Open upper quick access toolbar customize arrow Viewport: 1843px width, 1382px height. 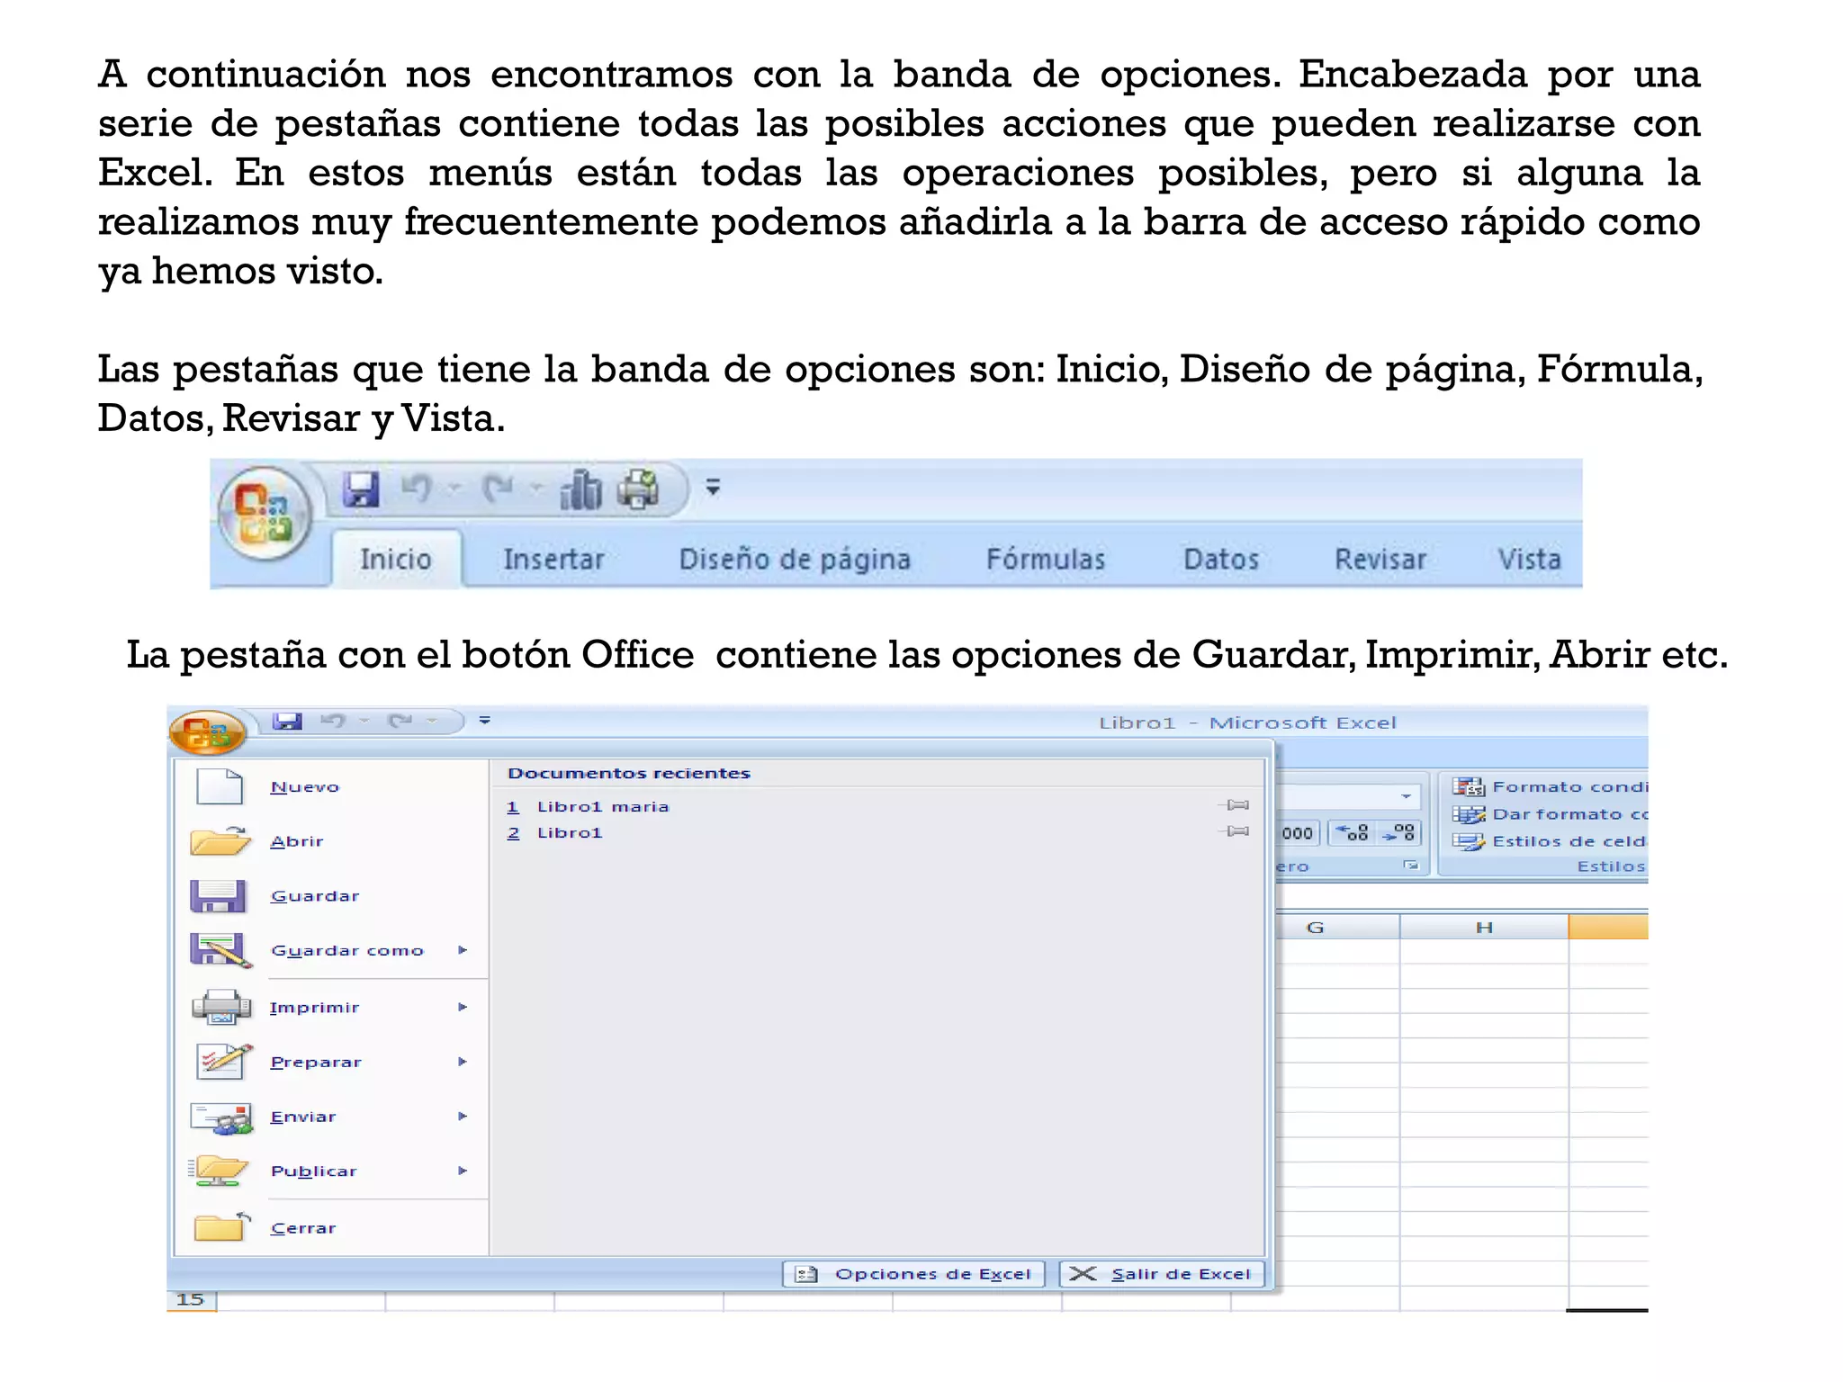click(713, 488)
